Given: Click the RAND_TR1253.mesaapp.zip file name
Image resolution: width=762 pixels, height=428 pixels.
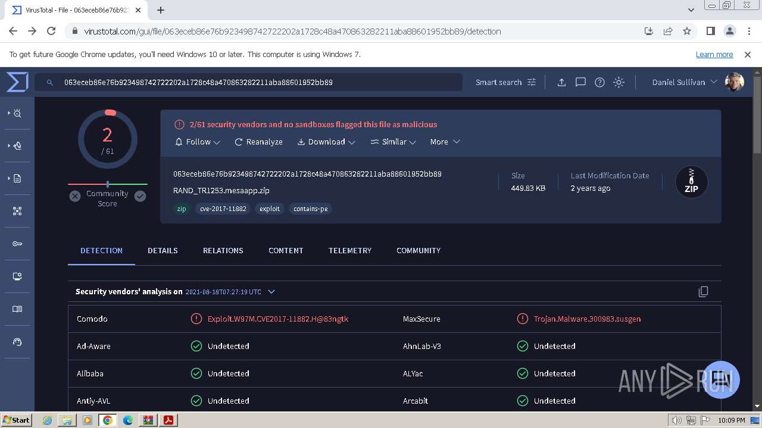Looking at the screenshot, I should (x=221, y=190).
